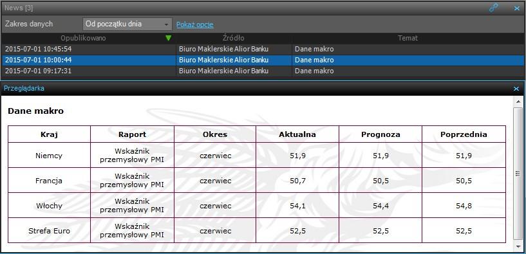The image size is (526, 254).
Task: Click Aktualna value 52,5 for Strefa Euro
Action: (x=297, y=231)
